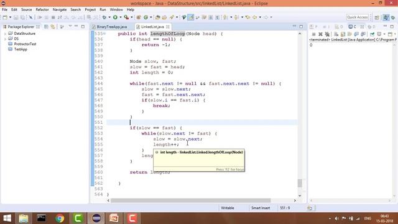Toggle Scroll Lock in the Console toolbar
Image resolution: width=398 pixels, height=224 pixels.
pyautogui.click(x=343, y=34)
